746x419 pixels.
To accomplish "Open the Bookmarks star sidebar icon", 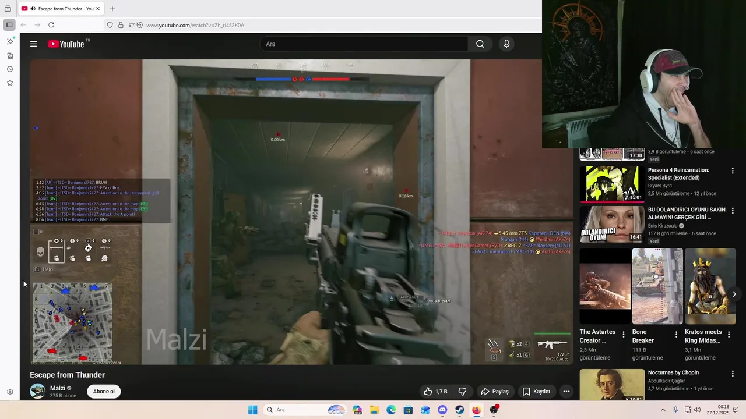I will pyautogui.click(x=10, y=83).
